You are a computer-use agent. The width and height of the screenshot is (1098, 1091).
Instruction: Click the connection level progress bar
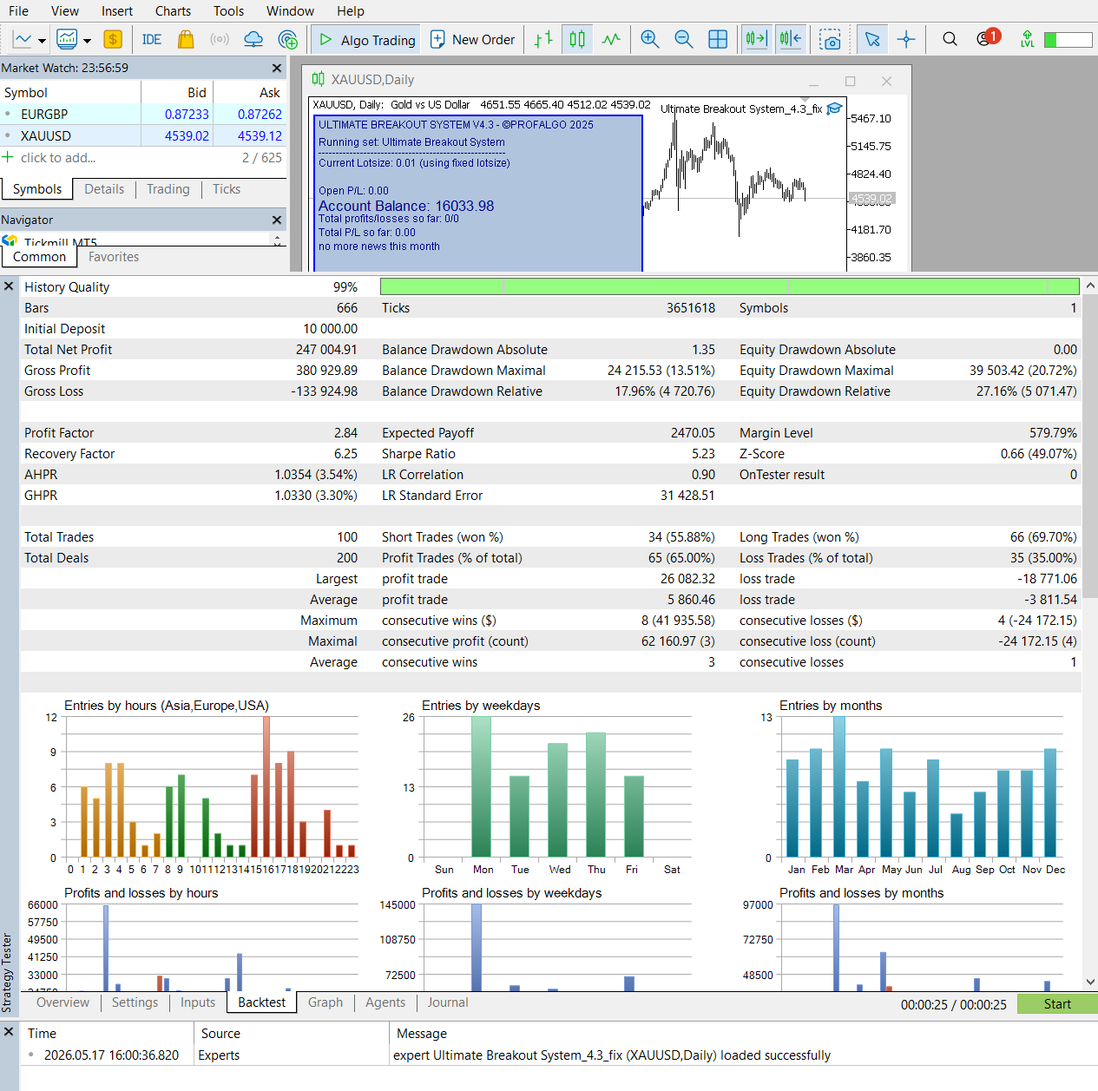point(1068,40)
